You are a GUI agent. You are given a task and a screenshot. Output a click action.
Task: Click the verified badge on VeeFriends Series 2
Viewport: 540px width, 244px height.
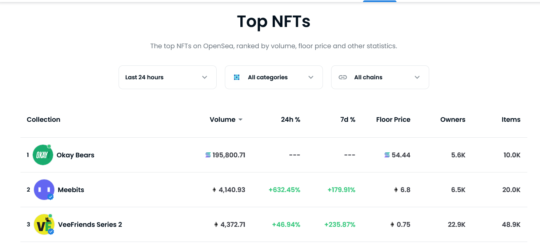(x=51, y=231)
